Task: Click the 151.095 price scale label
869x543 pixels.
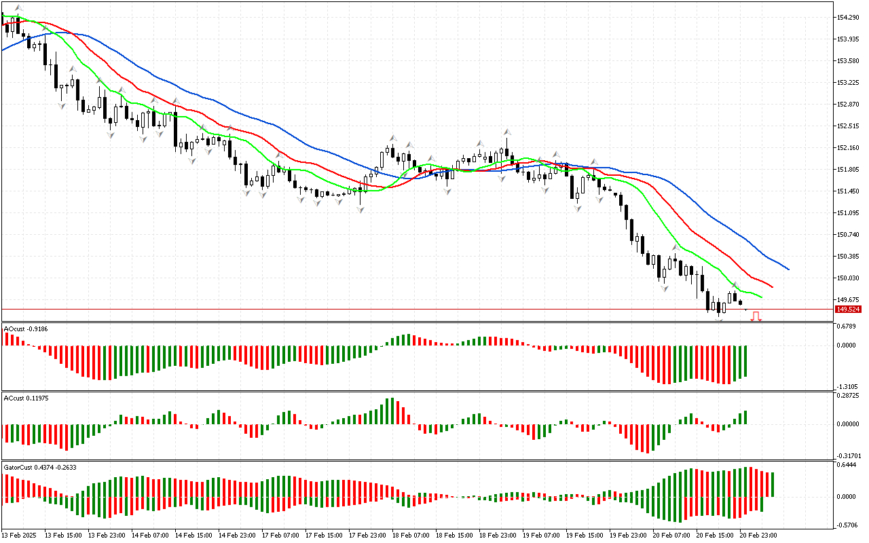Action: coord(847,212)
